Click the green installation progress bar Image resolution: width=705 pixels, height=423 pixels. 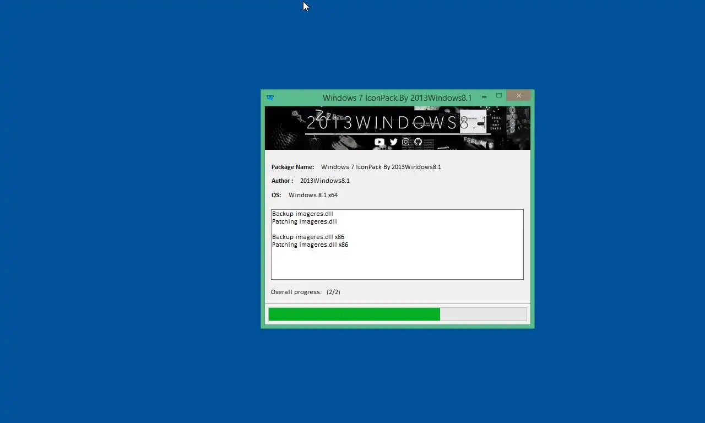pyautogui.click(x=398, y=314)
